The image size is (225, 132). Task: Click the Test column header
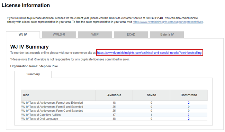click(x=26, y=95)
